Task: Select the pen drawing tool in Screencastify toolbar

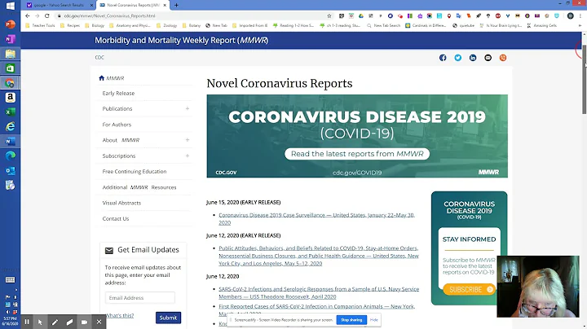Action: click(x=55, y=322)
